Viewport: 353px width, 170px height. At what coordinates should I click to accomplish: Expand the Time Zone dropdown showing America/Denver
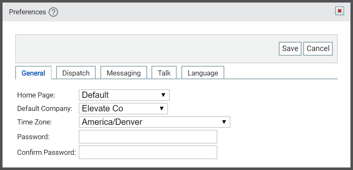[154, 122]
